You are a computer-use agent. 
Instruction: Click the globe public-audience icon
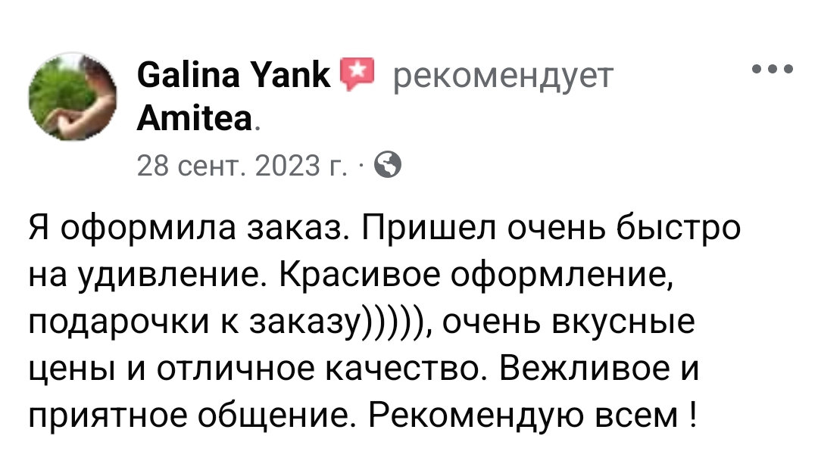(x=388, y=165)
